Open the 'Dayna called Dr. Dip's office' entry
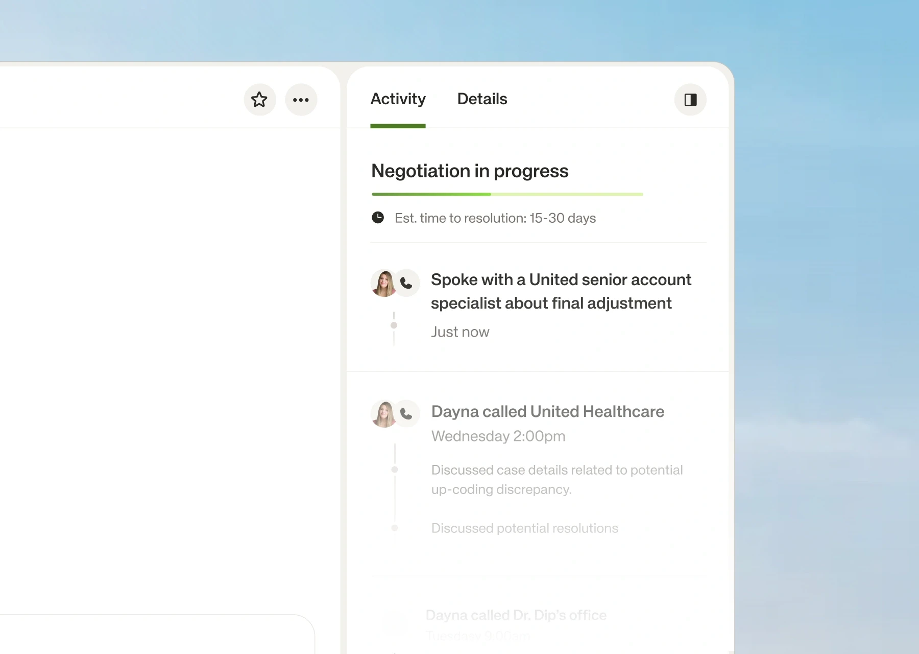The width and height of the screenshot is (919, 654). click(x=516, y=615)
